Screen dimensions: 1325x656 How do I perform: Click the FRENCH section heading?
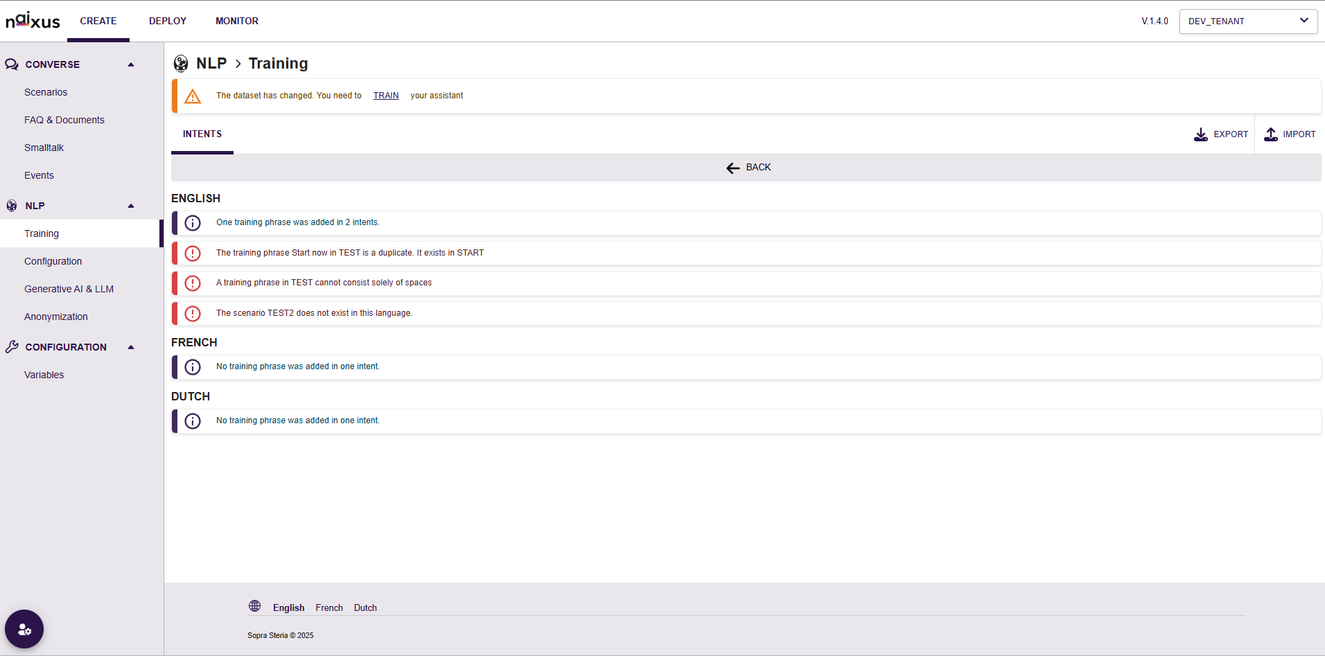(x=194, y=342)
